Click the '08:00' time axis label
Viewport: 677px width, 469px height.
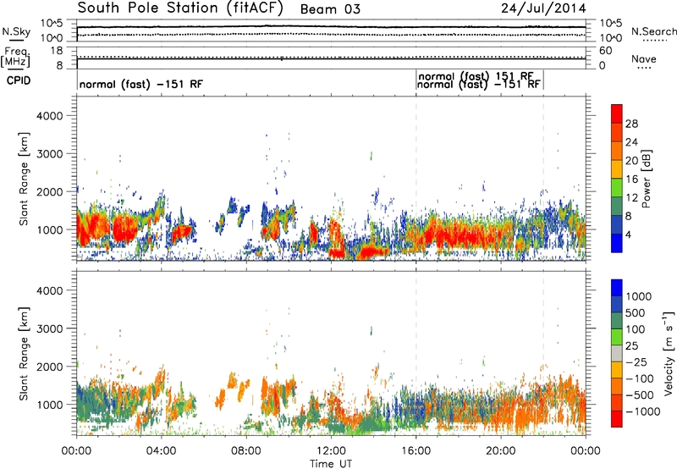coord(246,451)
